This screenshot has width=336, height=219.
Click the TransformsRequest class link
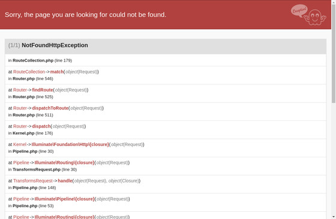[33, 181]
